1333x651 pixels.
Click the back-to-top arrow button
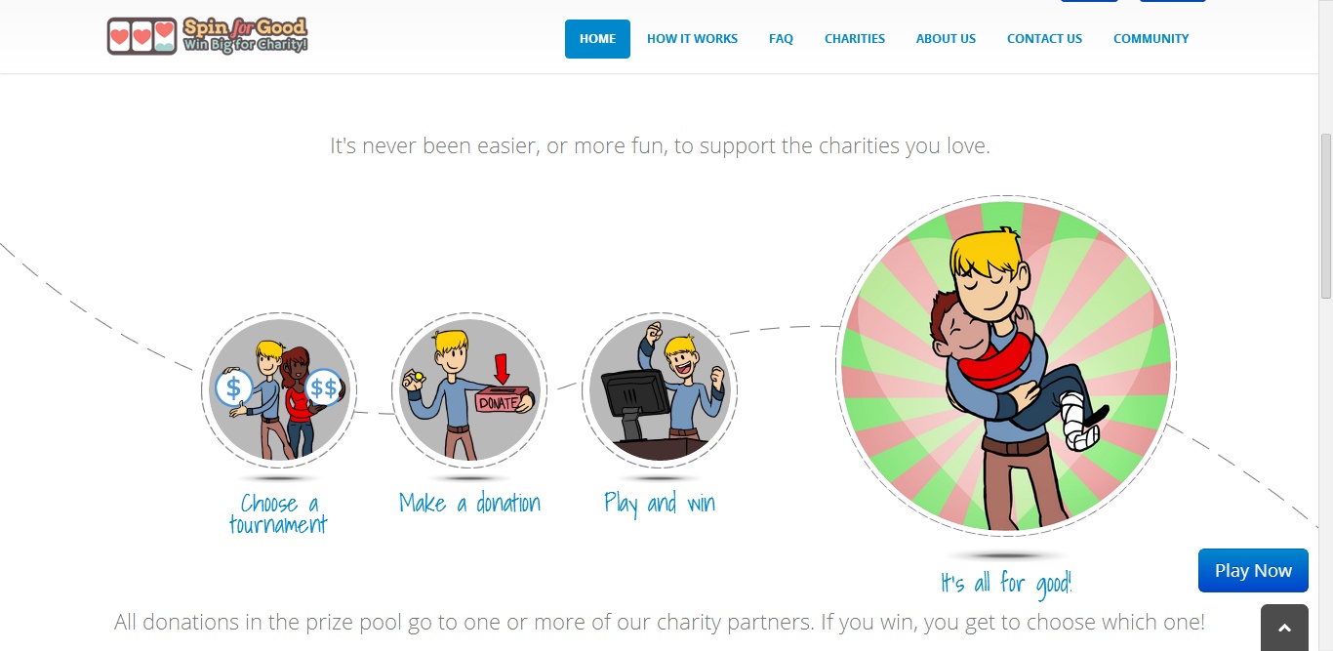[1284, 628]
